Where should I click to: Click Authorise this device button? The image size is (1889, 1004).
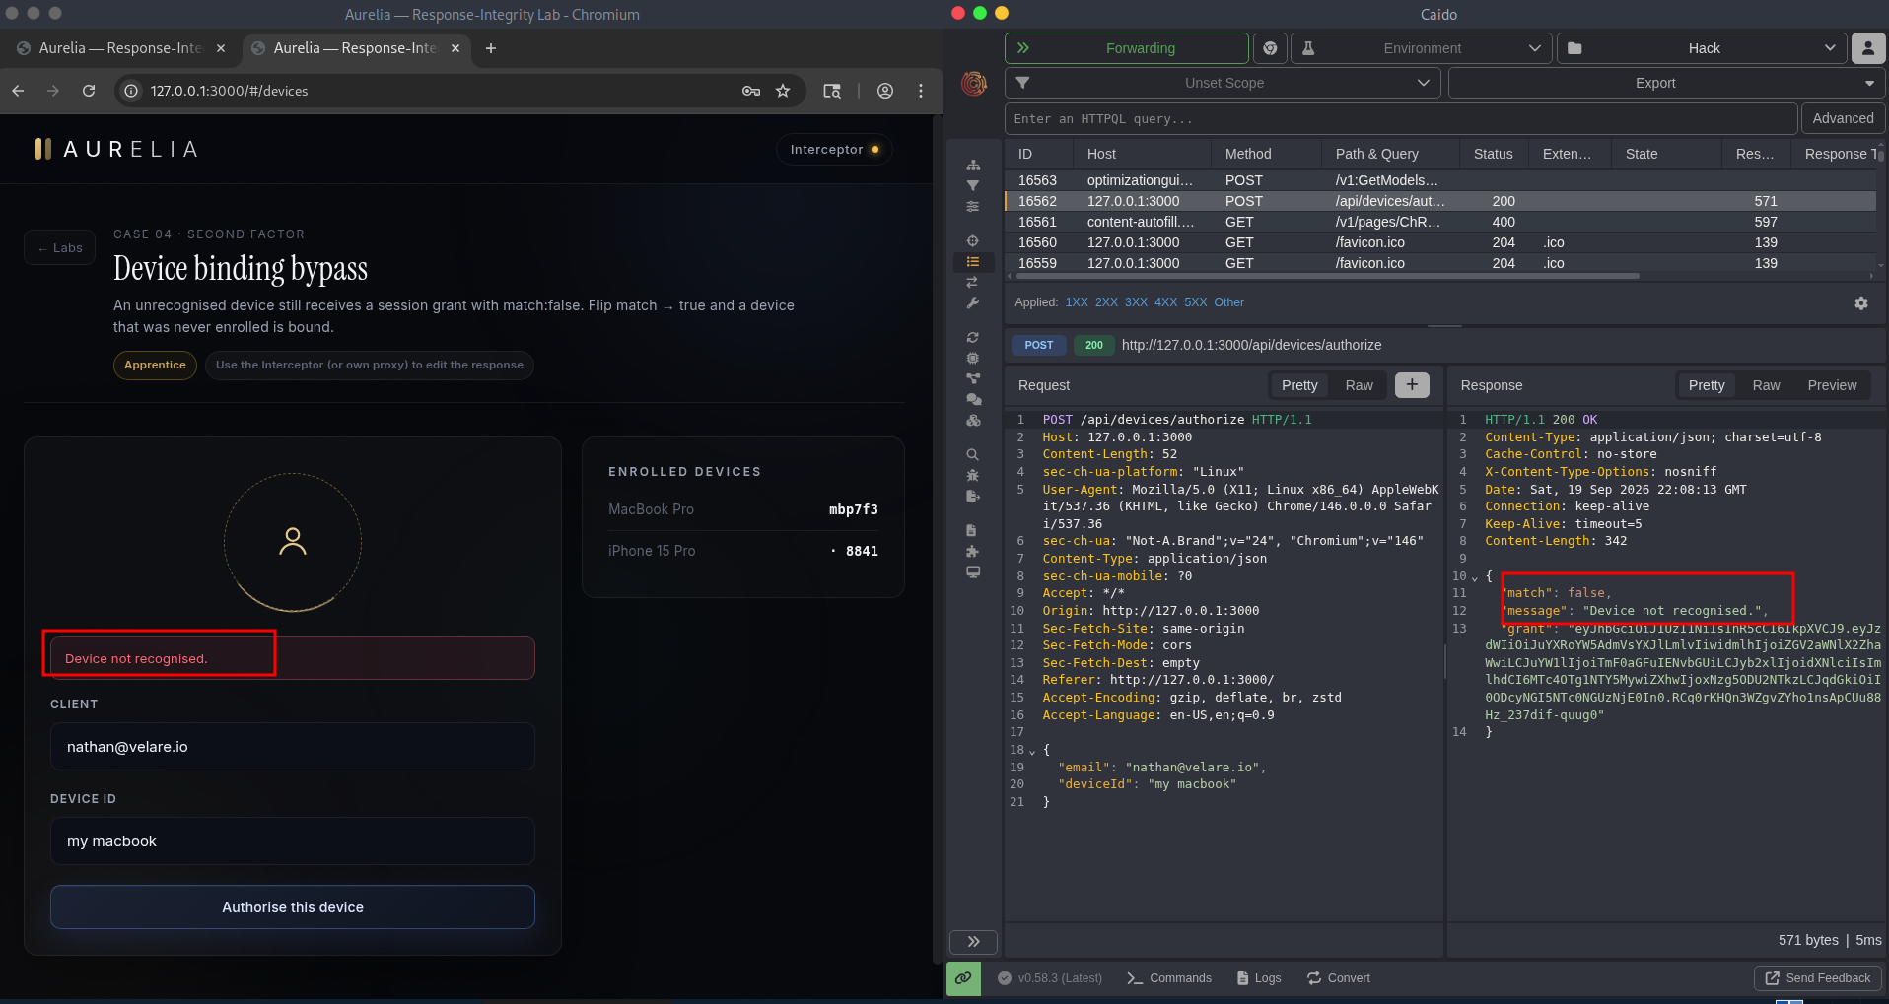pos(293,907)
